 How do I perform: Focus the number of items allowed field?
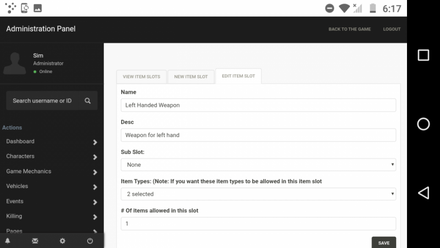pos(258,224)
